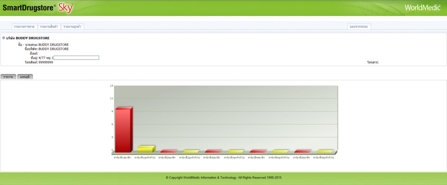Click the ฟาร์มาซี5สมาชิก axis label

click(x=301, y=158)
